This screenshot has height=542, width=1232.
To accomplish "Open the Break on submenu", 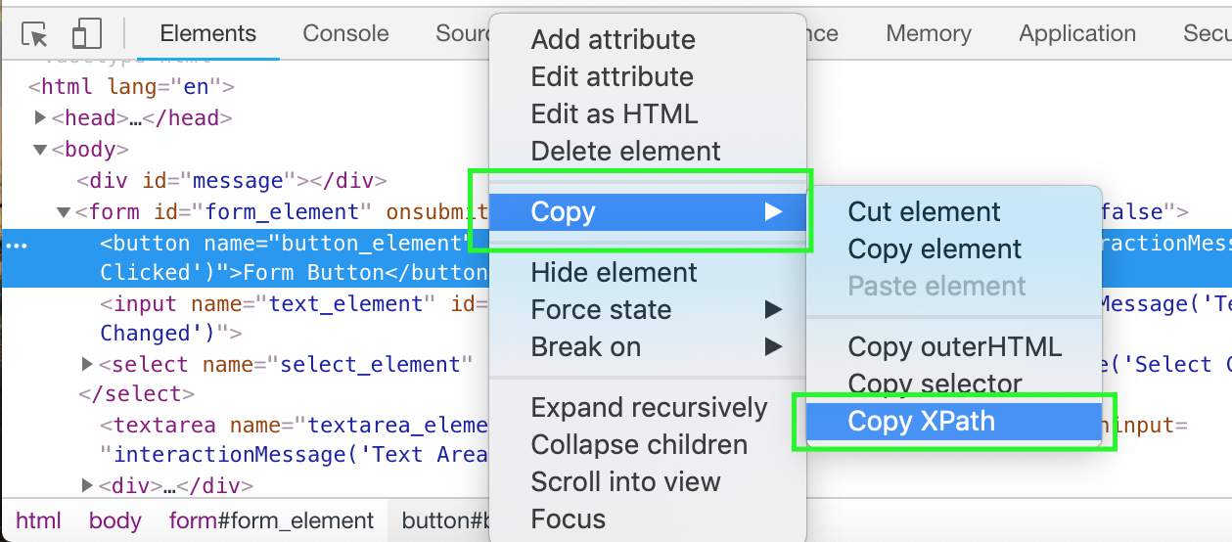I will coord(585,346).
